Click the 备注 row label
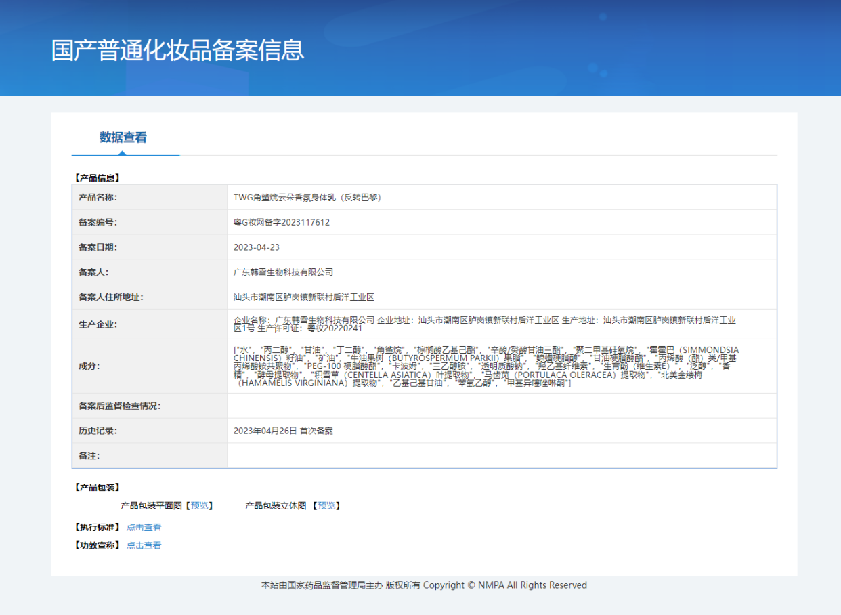841x615 pixels. click(89, 456)
